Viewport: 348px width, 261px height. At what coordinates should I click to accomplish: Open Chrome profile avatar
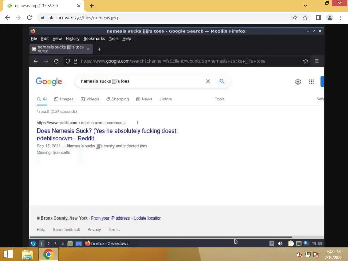330,18
